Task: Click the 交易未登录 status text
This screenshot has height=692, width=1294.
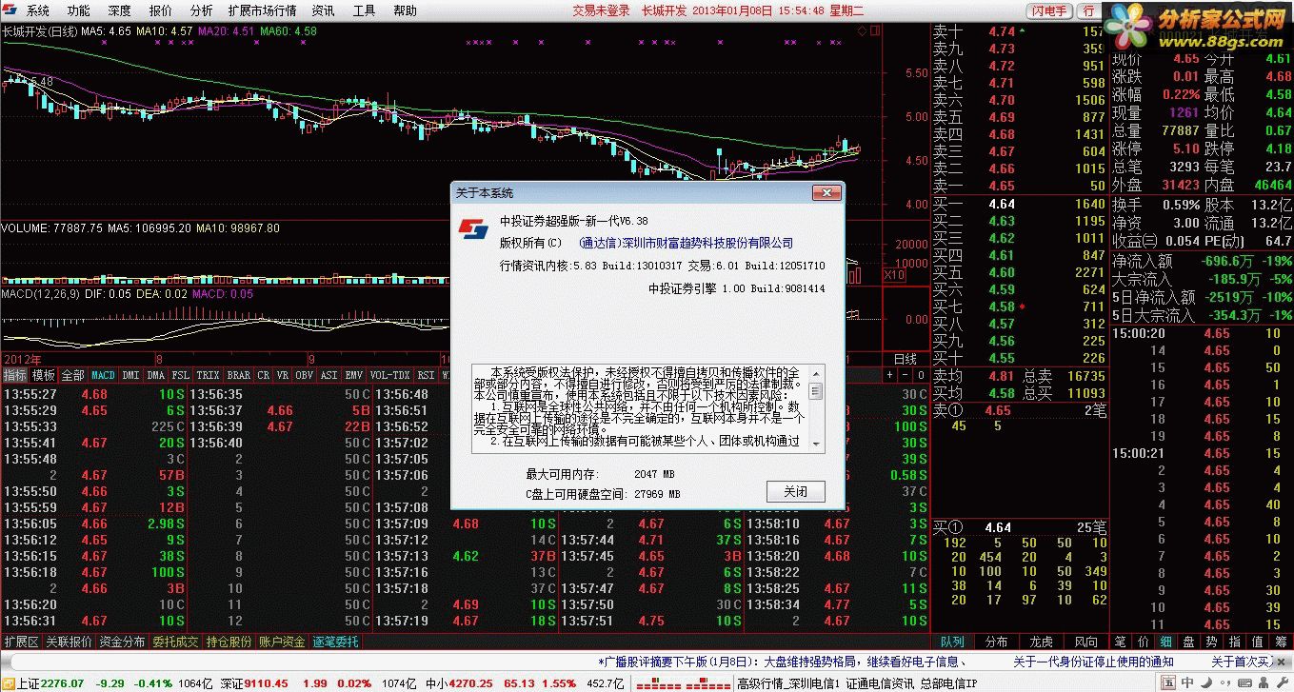Action: [601, 10]
